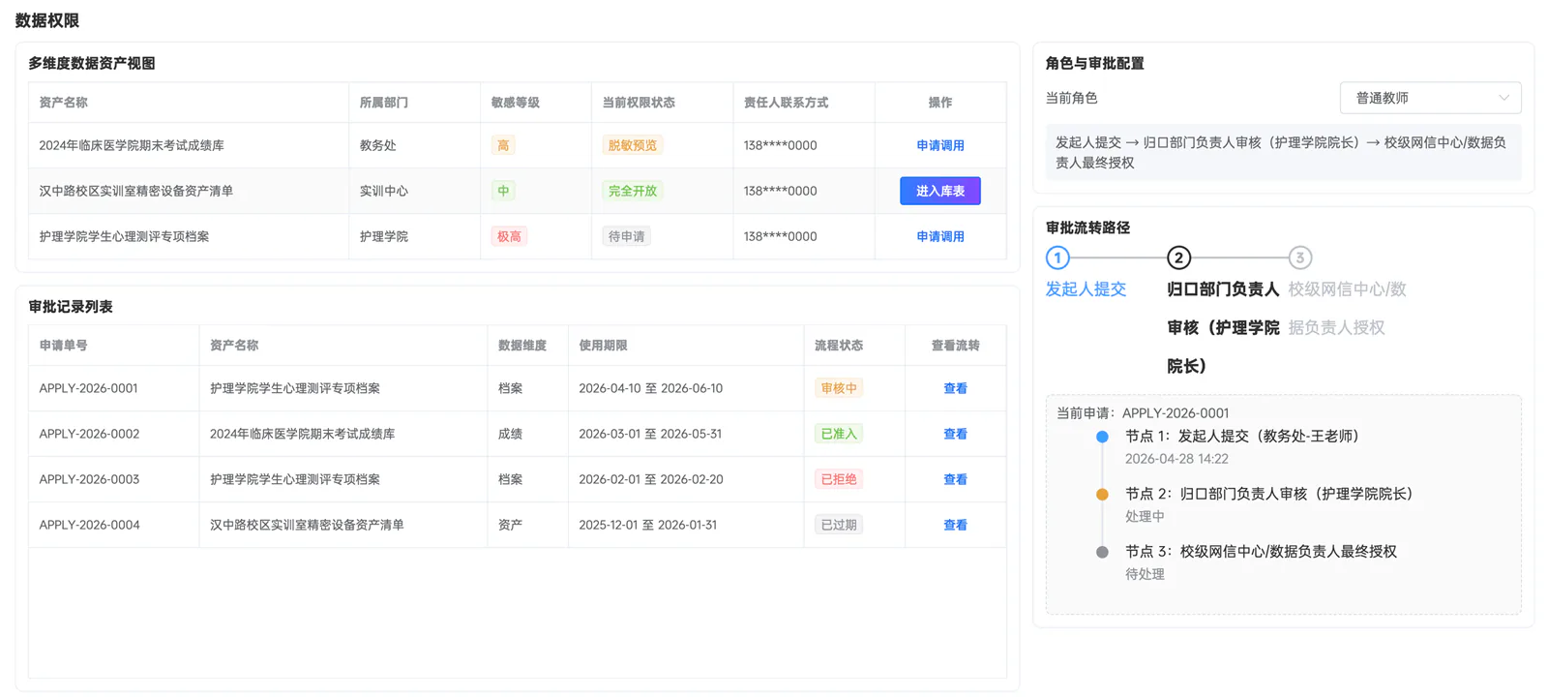Image resolution: width=1548 pixels, height=697 pixels.
Task: Click the 所属部门 column header
Action: (x=384, y=103)
